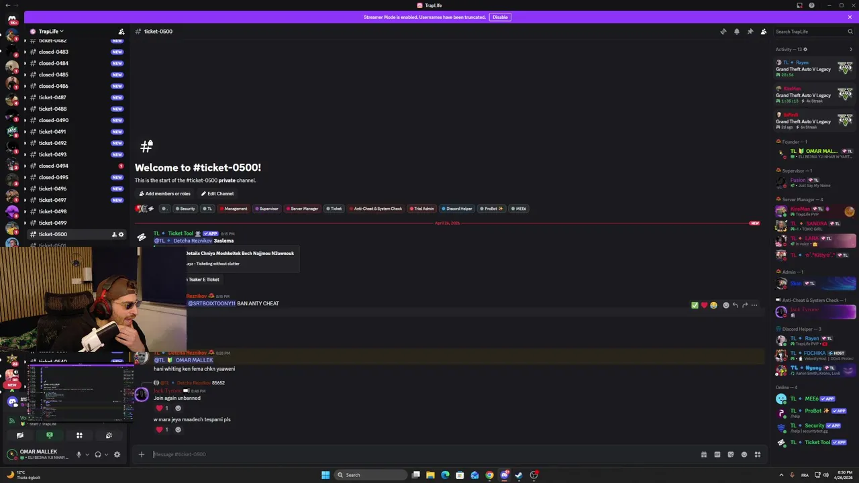
Task: Open ticket-0500 channel settings gear
Action: pos(121,234)
